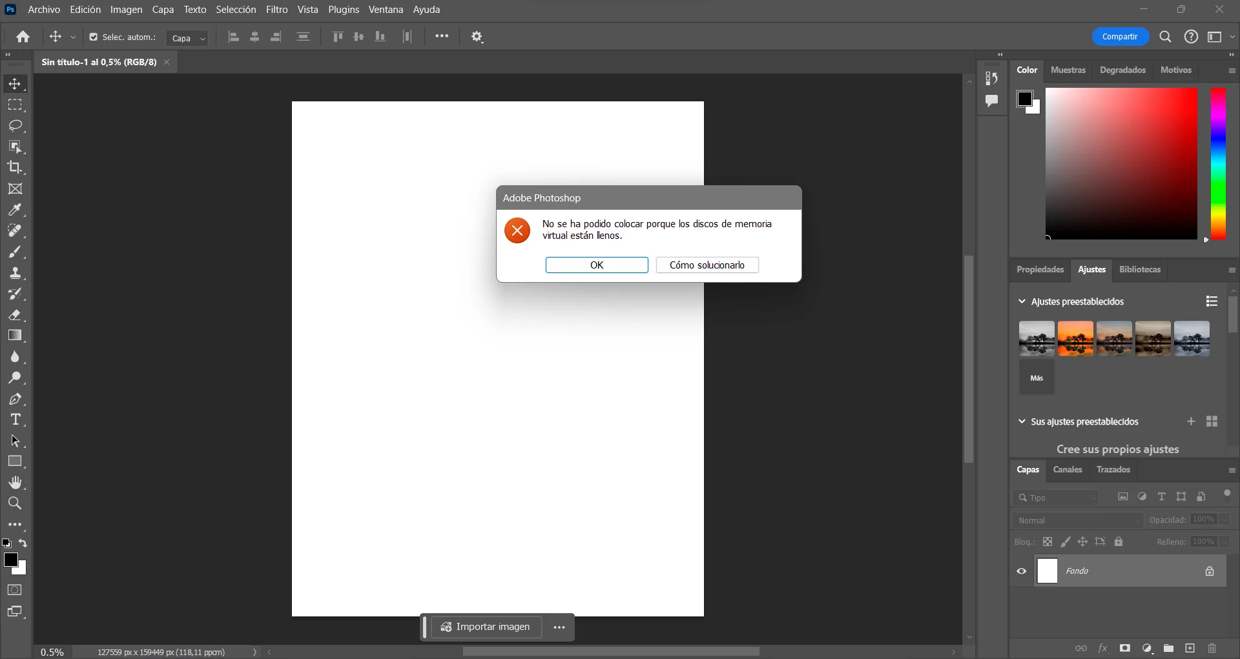Open the Capa auto-select dropdown
Viewport: 1240px width, 659px height.
(x=187, y=38)
